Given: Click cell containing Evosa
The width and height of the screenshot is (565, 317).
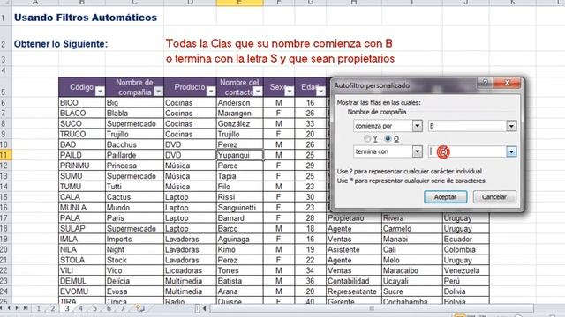Looking at the screenshot, I should (x=134, y=291).
